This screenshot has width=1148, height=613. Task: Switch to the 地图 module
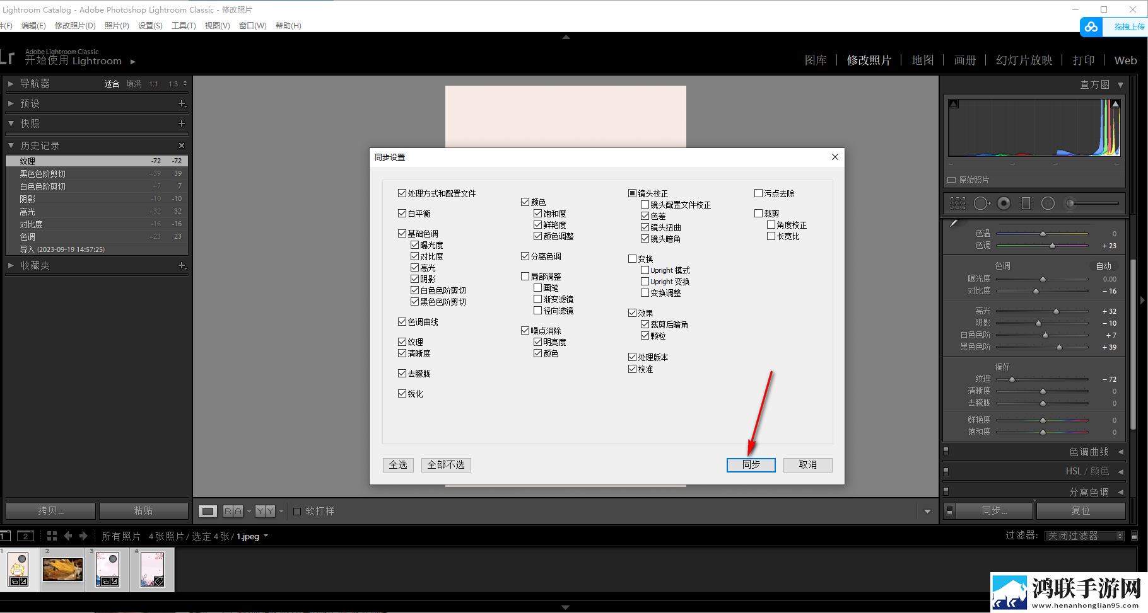click(x=923, y=60)
